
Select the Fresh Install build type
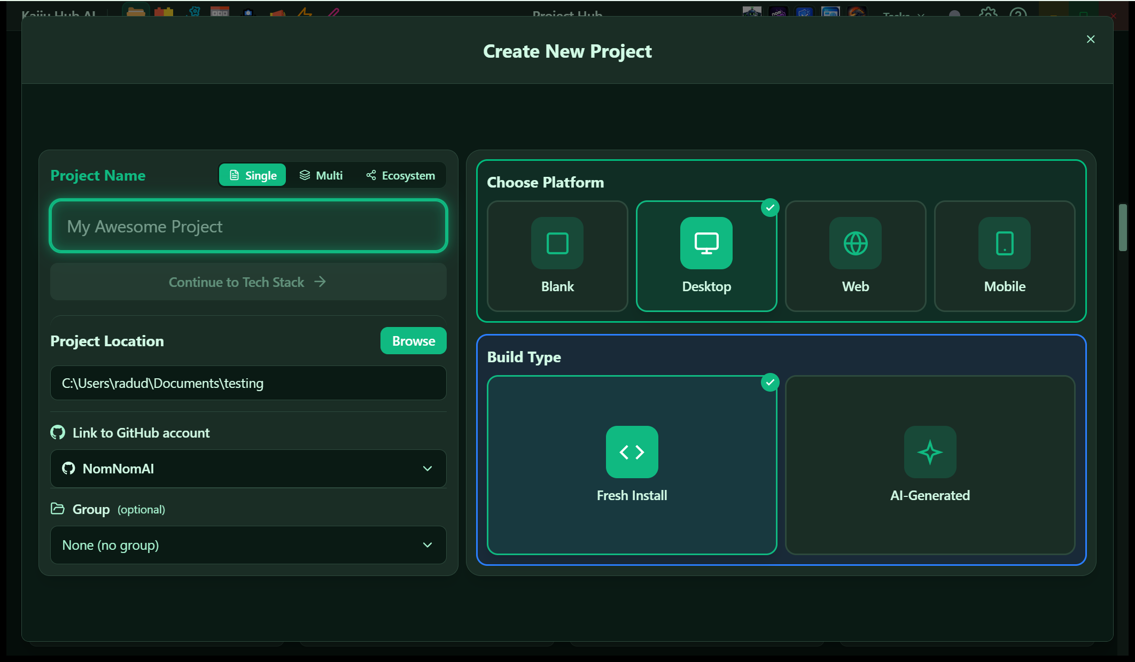[x=632, y=465]
